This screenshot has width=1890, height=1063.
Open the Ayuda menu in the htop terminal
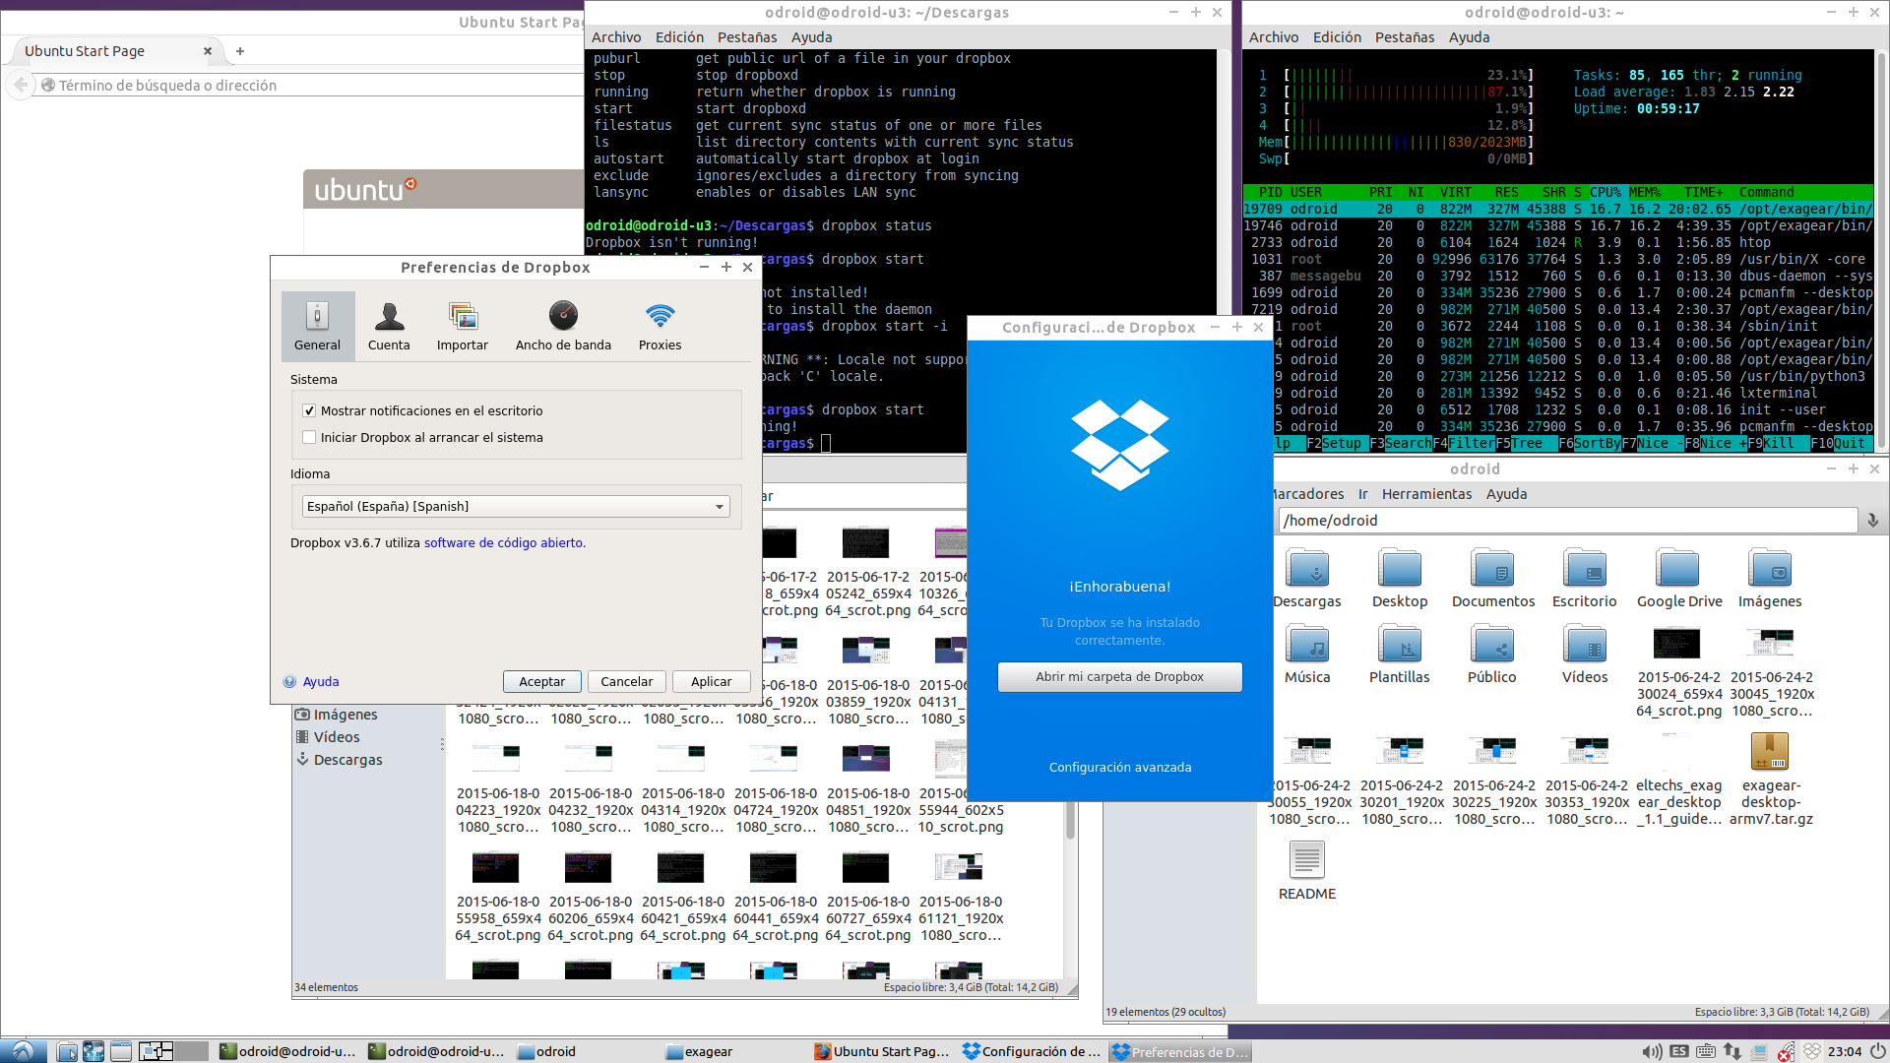tap(1469, 37)
